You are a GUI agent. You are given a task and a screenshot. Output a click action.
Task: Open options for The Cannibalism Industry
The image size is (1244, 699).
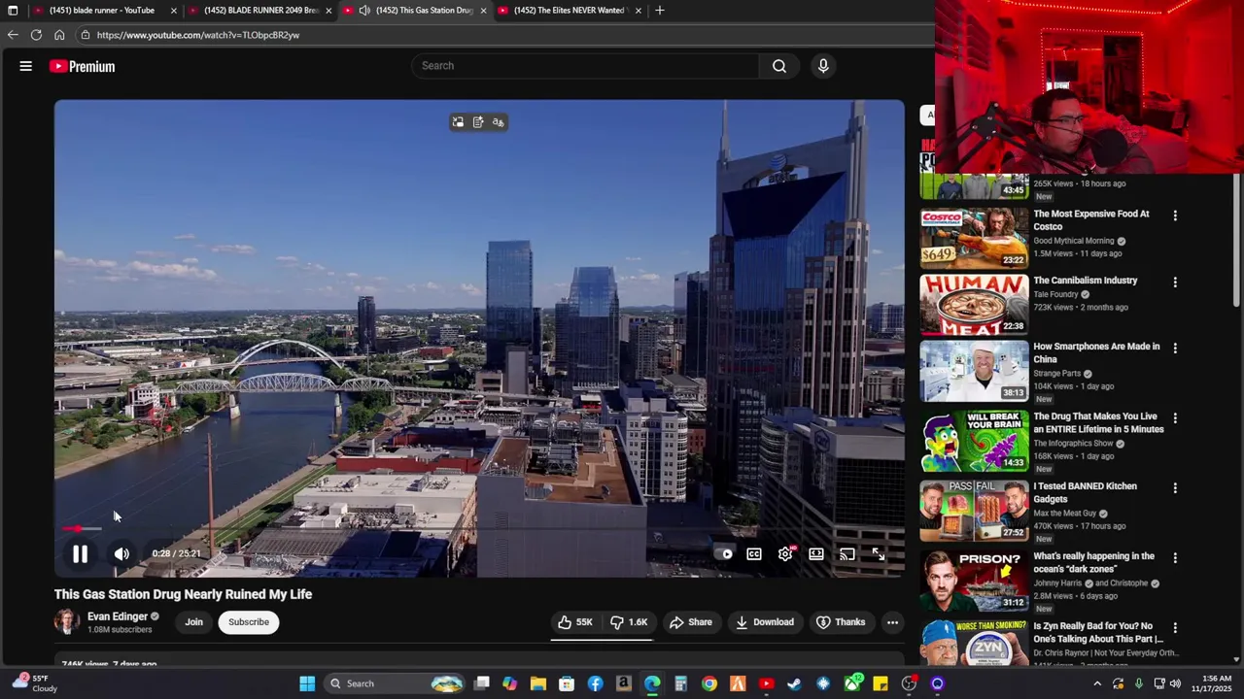coord(1175,283)
